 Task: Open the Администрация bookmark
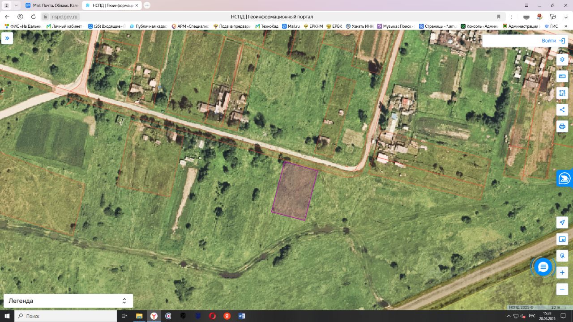pos(522,26)
